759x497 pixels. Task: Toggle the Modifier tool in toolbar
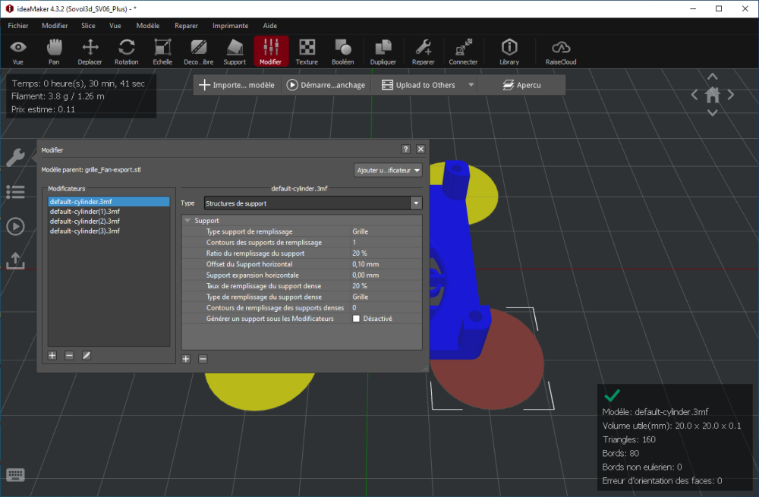point(271,52)
